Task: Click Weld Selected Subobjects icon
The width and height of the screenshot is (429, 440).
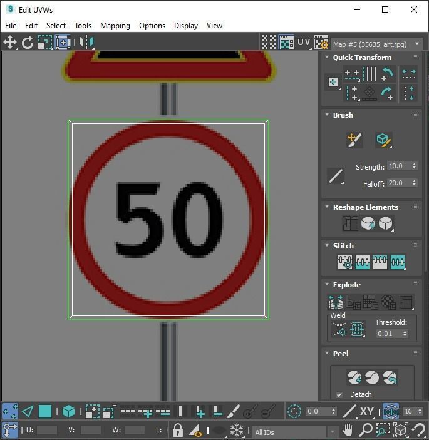Action: [x=357, y=329]
